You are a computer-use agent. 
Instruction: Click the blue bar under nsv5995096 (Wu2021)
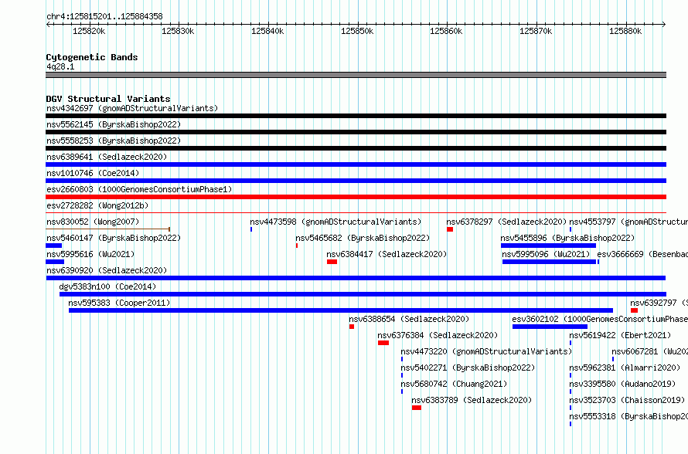pos(549,262)
